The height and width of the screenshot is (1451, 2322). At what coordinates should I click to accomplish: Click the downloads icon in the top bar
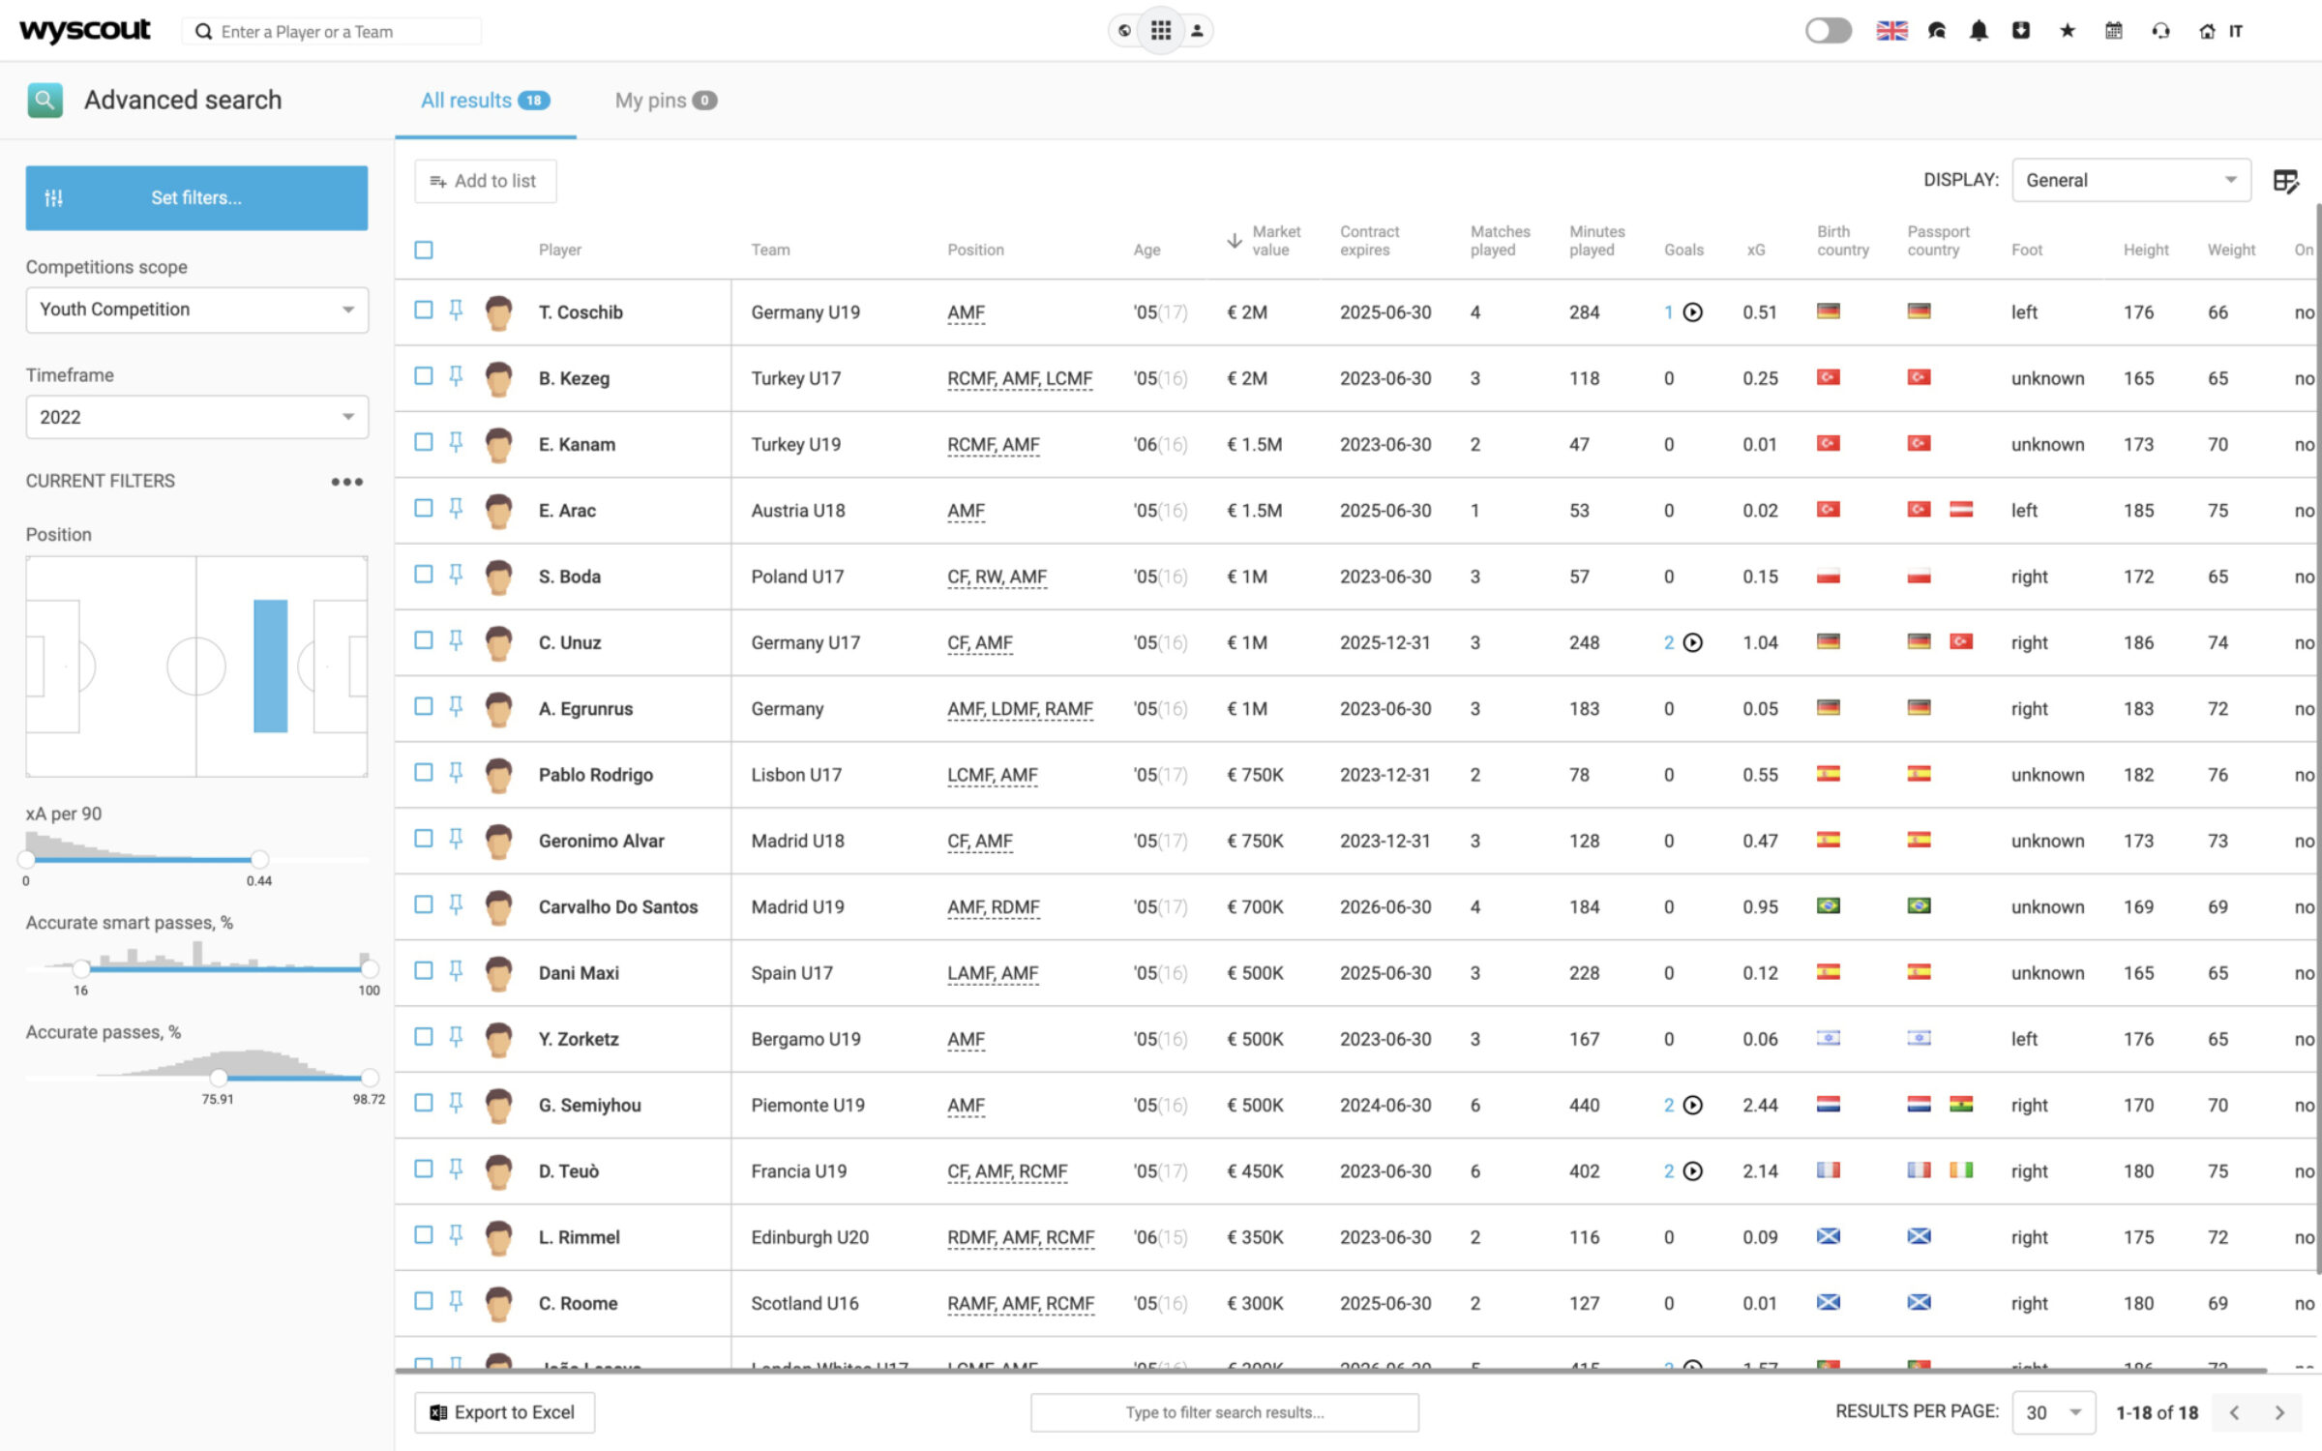point(2020,30)
